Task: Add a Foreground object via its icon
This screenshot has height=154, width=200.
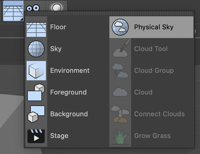Action: pos(36,92)
